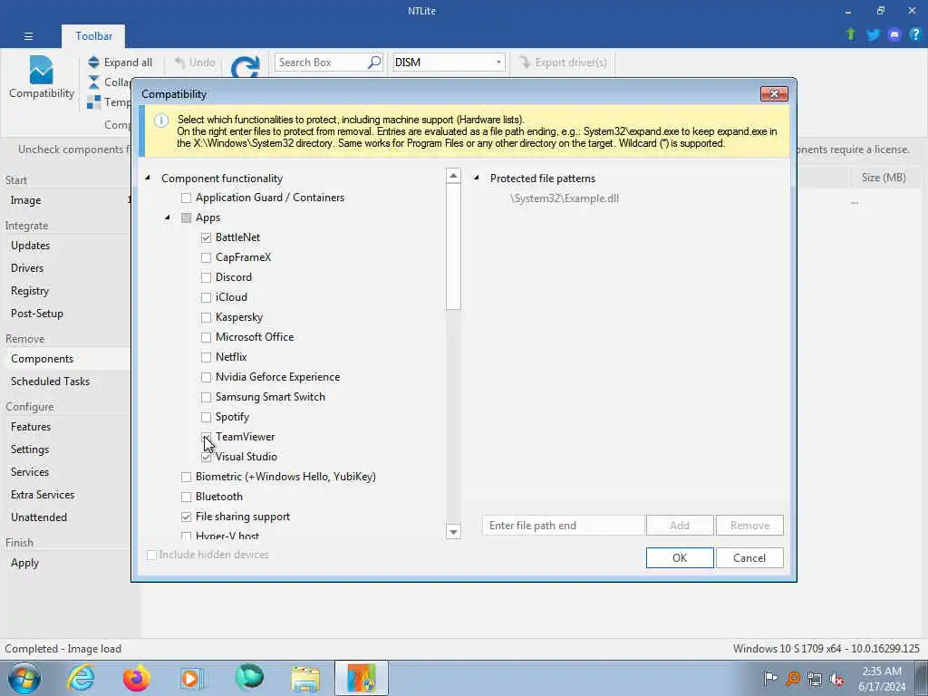Check Biometric (+Windows Hello, YubiKey) checkbox

pyautogui.click(x=187, y=477)
